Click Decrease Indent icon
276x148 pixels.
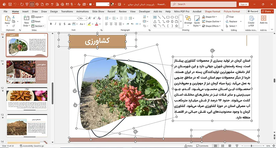(121, 18)
